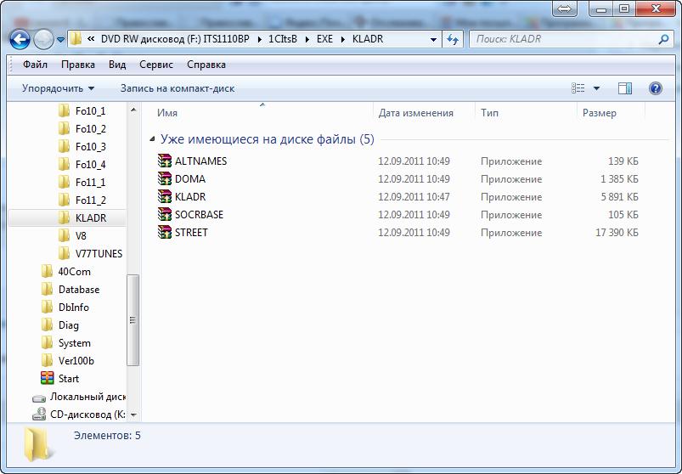Collapse the existing files on disc group

[152, 139]
